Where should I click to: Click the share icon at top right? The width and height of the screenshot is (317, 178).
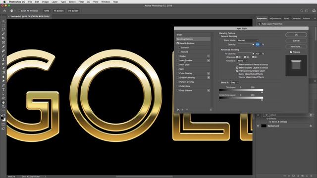(x=314, y=11)
